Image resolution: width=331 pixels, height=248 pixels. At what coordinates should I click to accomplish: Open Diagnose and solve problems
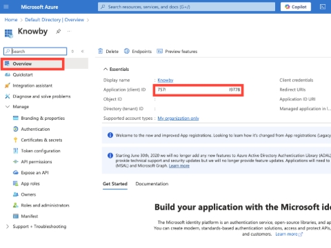pyautogui.click(x=41, y=96)
